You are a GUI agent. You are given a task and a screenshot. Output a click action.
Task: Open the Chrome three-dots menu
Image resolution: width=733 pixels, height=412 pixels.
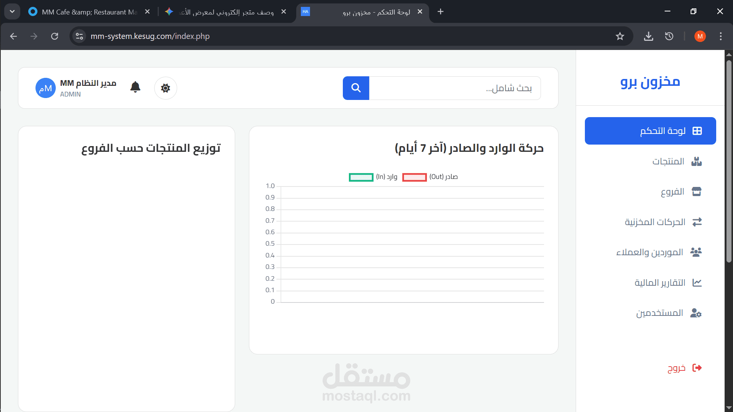coord(720,36)
